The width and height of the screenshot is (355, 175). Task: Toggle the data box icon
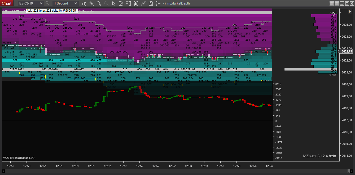click(121, 3)
